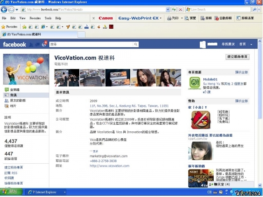Open the Help menu

pos(58,18)
